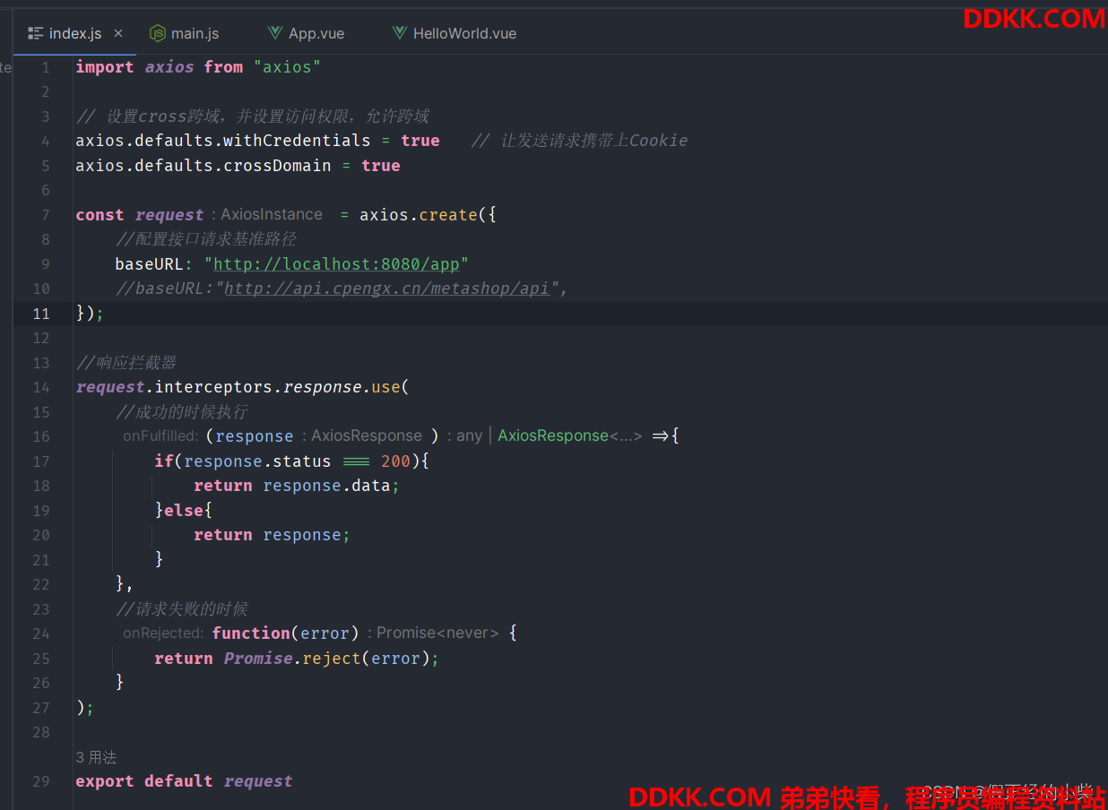Click the word request on export line
Image resolution: width=1108 pixels, height=810 pixels.
tap(258, 781)
